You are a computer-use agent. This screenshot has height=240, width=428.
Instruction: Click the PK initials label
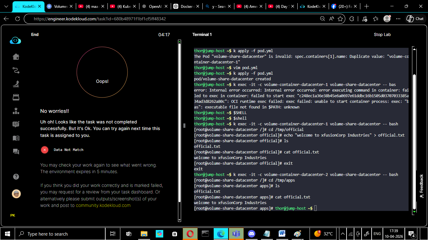point(13,215)
